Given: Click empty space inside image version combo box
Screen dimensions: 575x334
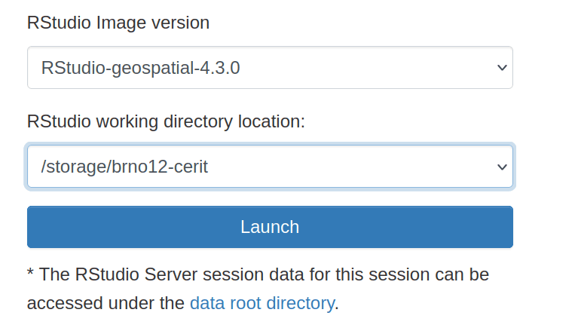Looking at the screenshot, I should coord(362,68).
